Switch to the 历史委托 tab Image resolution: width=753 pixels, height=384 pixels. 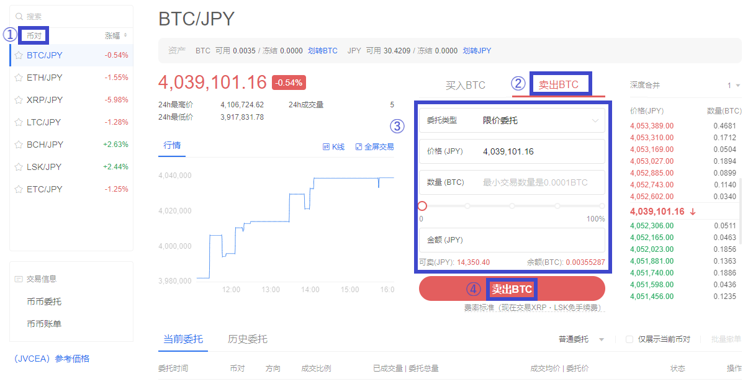point(248,339)
